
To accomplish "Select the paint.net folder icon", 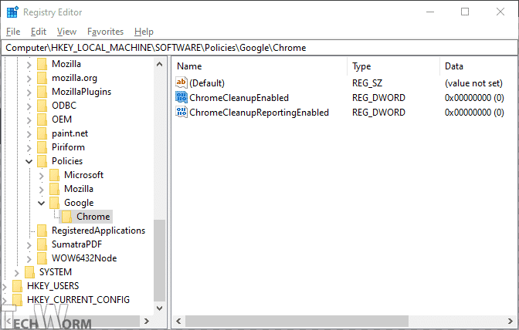I will tap(42, 133).
